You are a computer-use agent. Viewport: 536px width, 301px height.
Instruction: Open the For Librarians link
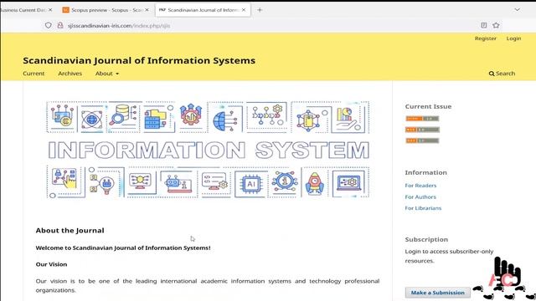point(423,208)
